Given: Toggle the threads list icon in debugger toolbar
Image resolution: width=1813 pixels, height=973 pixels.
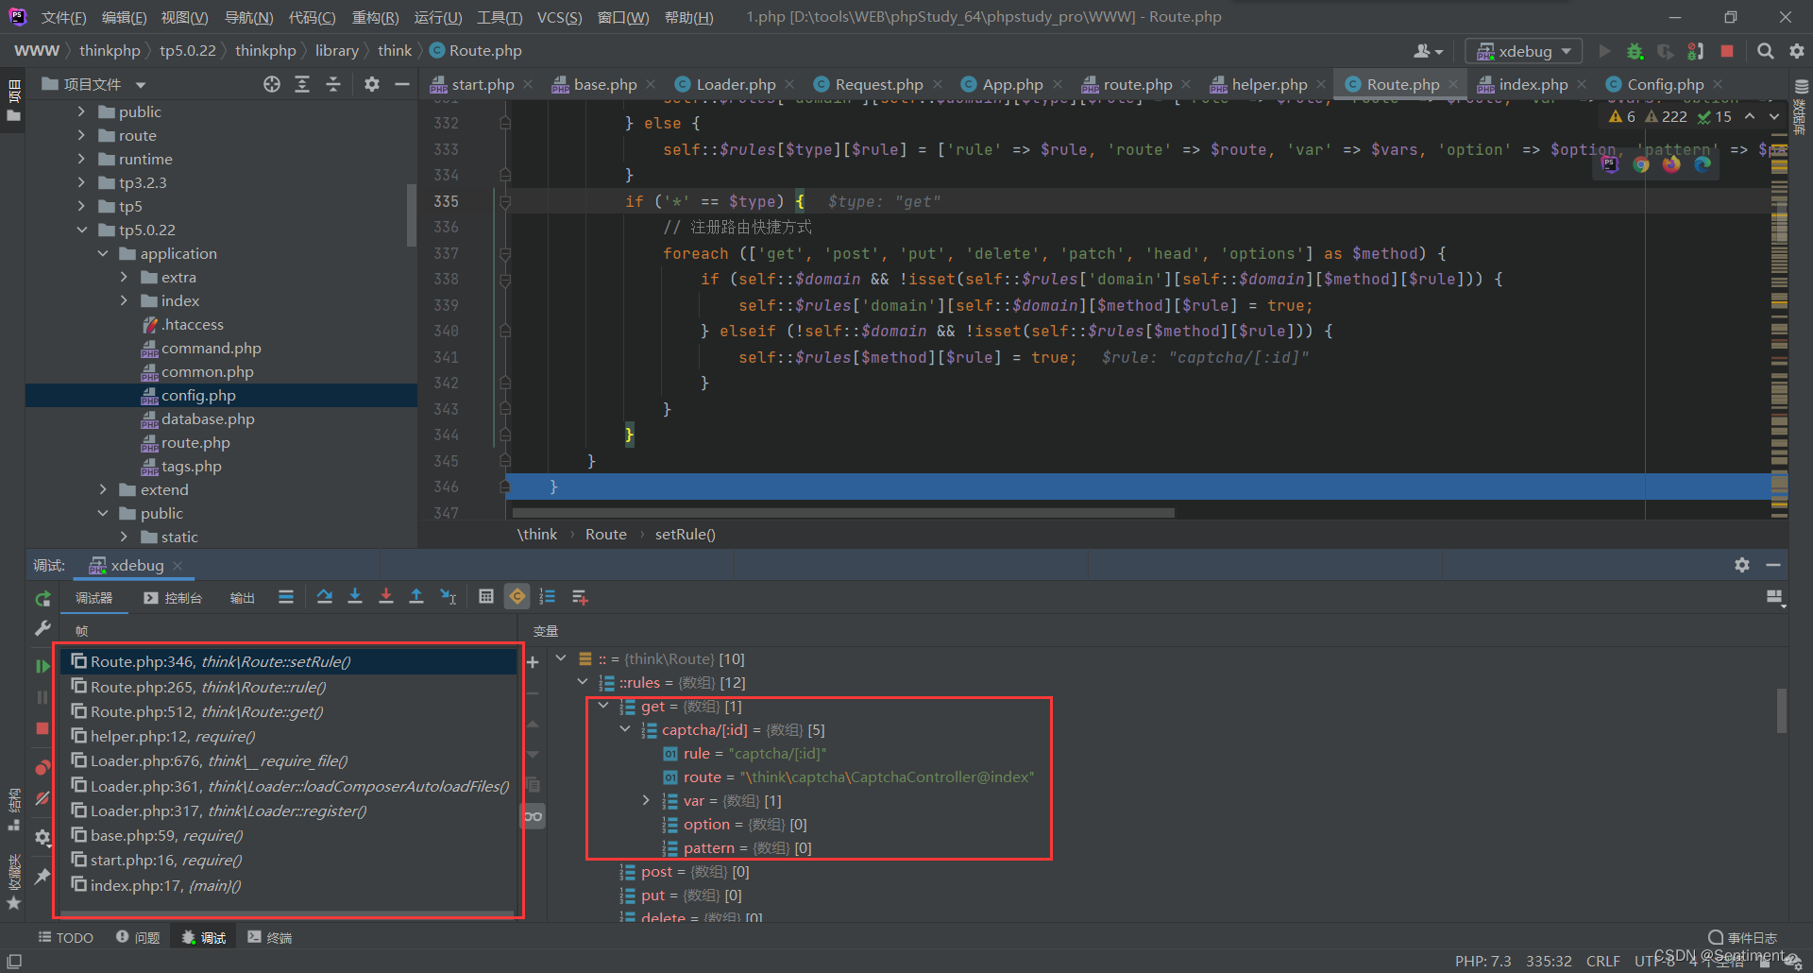Looking at the screenshot, I should 286,596.
